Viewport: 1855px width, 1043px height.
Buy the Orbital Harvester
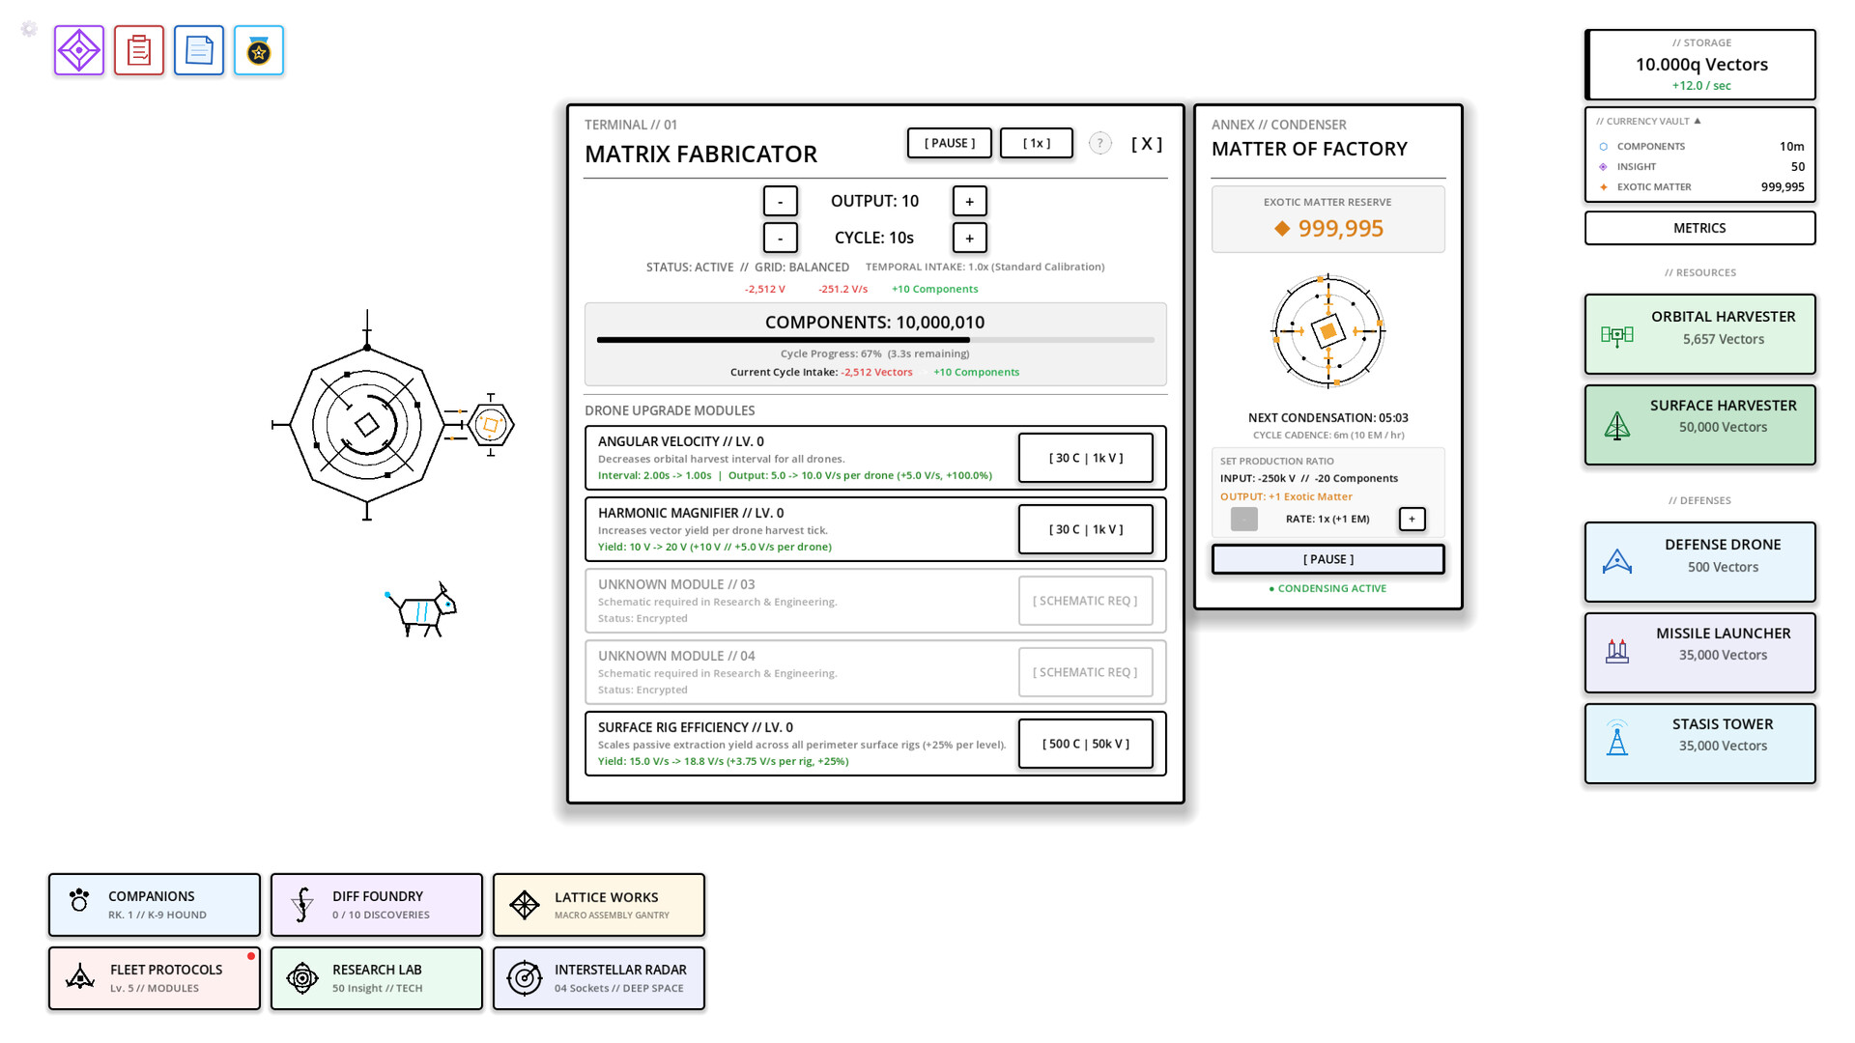coord(1700,334)
